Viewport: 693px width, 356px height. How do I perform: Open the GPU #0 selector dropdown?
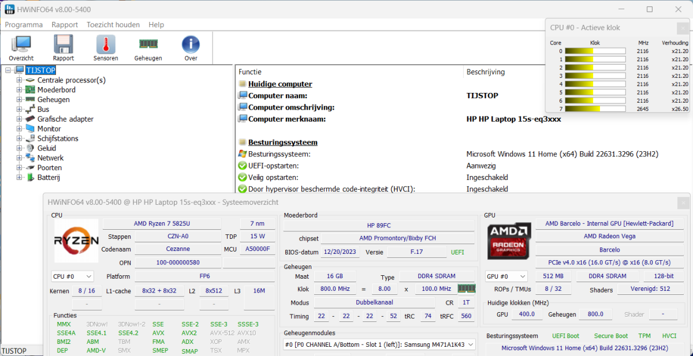point(506,276)
